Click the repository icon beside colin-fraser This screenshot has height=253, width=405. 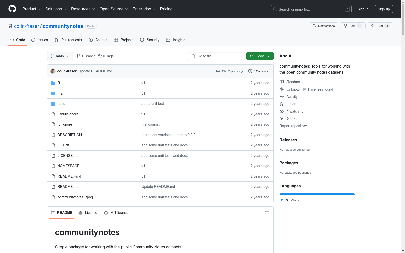[10, 26]
